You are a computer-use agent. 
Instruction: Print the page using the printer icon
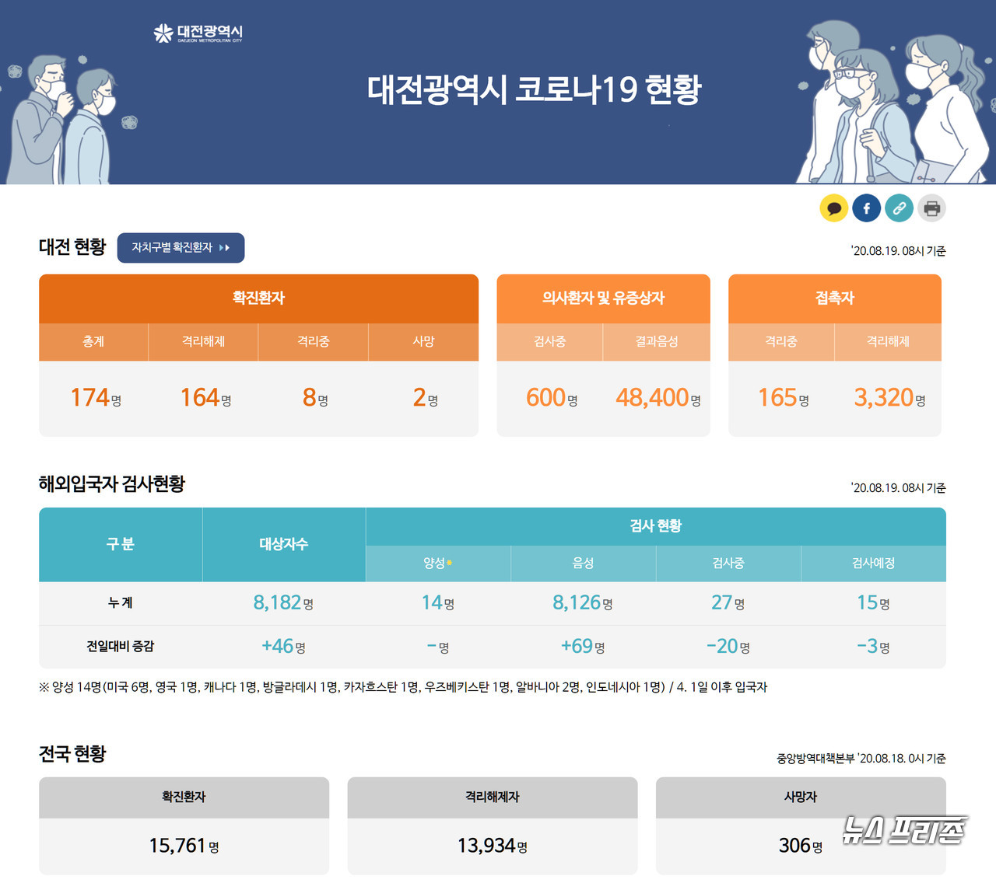pos(931,208)
